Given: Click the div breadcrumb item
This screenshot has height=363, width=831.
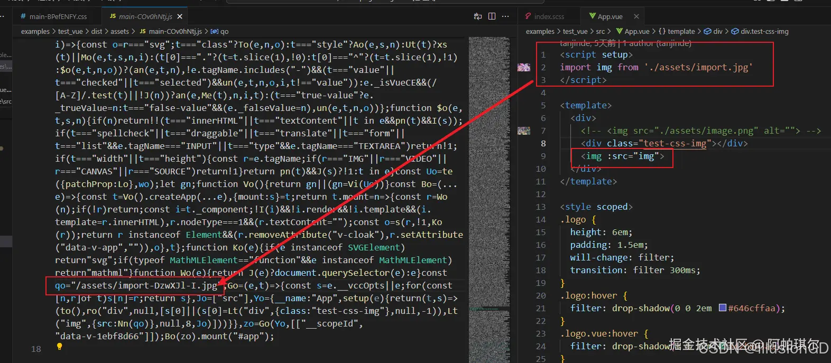Looking at the screenshot, I should click(713, 31).
